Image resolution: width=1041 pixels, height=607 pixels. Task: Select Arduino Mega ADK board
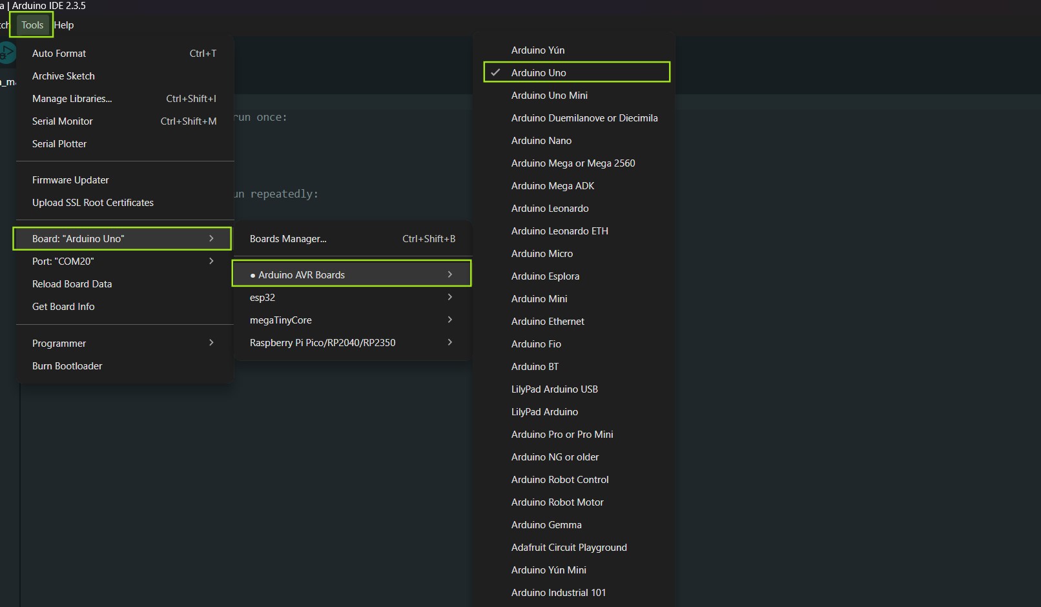574,186
